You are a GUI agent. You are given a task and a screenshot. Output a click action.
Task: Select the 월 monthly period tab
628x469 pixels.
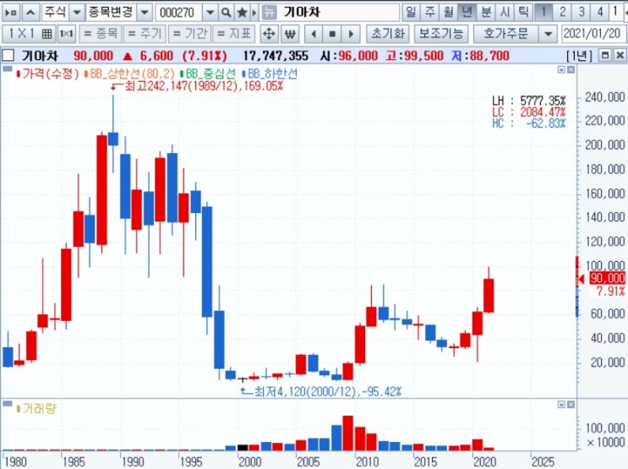(x=448, y=12)
